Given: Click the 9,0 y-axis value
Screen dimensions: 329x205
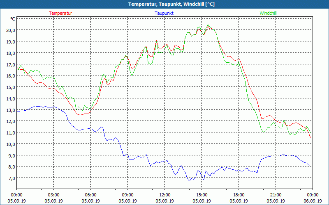Looking at the screenshot, I should click(x=12, y=155).
